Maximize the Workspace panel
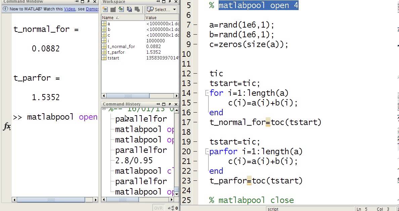399x211 pixels. coord(164,2)
